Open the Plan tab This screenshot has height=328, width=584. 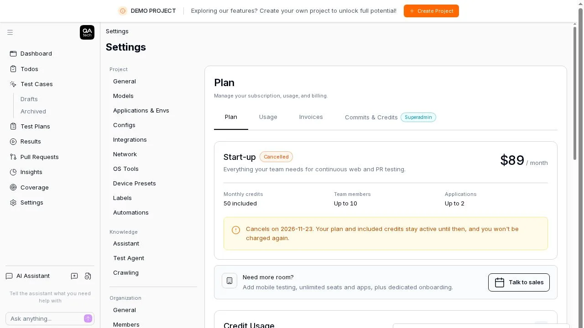[x=231, y=117]
